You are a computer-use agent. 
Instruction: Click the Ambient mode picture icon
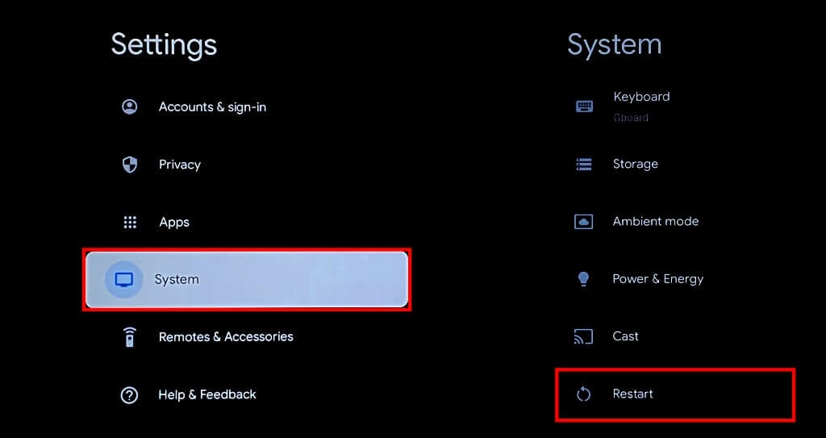coord(584,221)
